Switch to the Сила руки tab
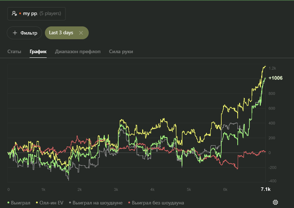 [121, 52]
